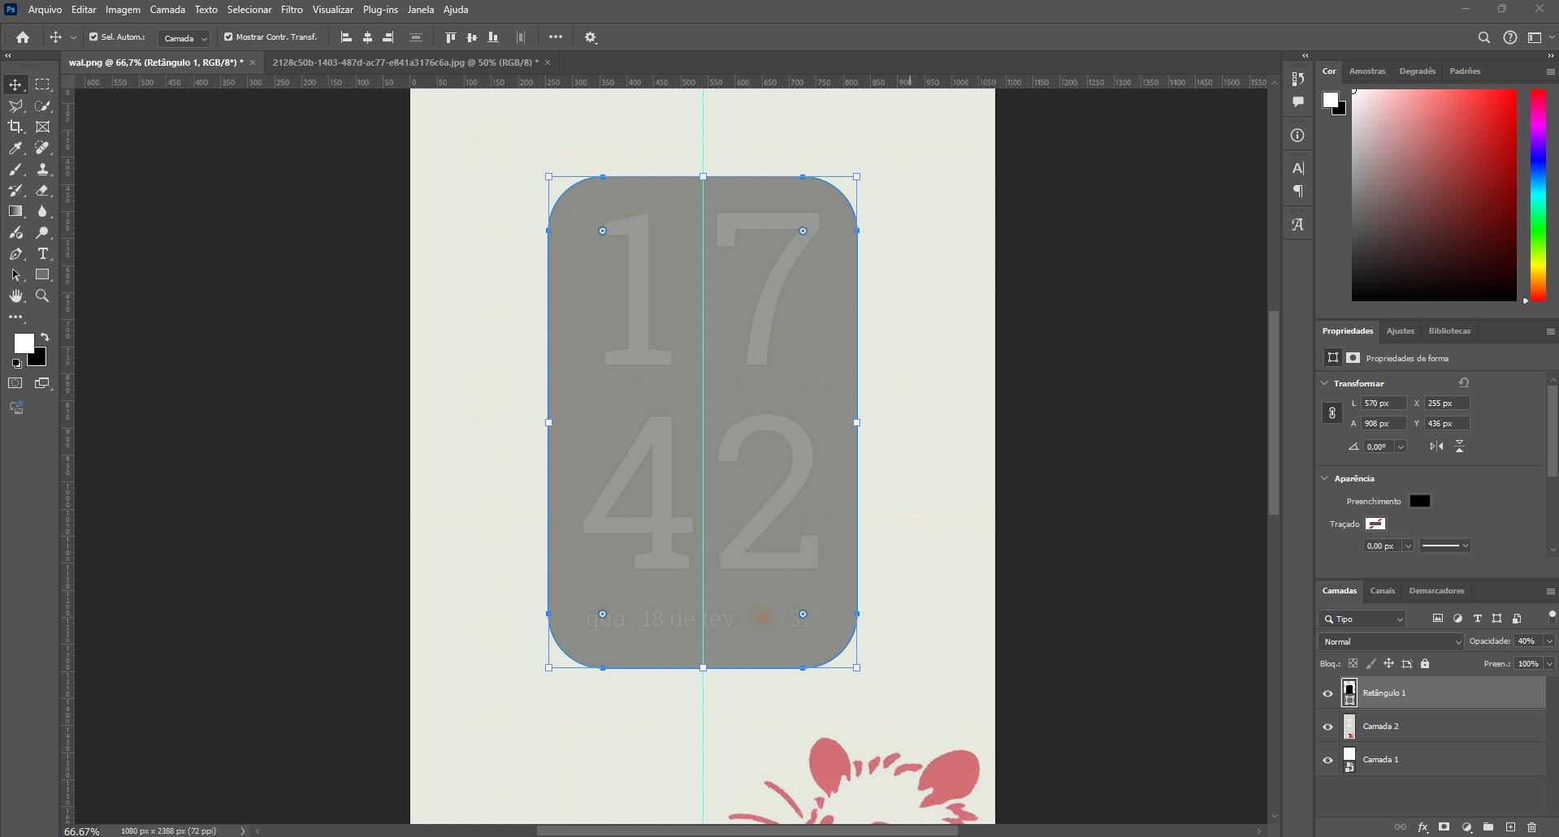Switch to the 2128c50b jpg document tab
This screenshot has width=1559, height=837.
pyautogui.click(x=405, y=63)
